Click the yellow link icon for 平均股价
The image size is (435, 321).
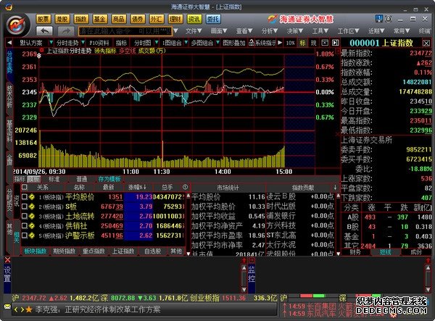point(32,197)
